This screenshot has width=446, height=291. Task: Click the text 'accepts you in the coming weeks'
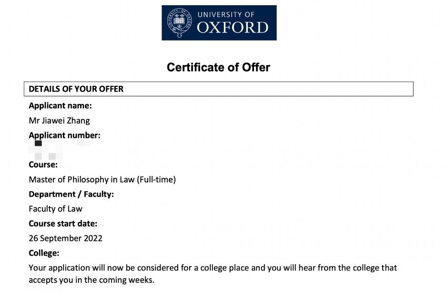[x=91, y=280]
